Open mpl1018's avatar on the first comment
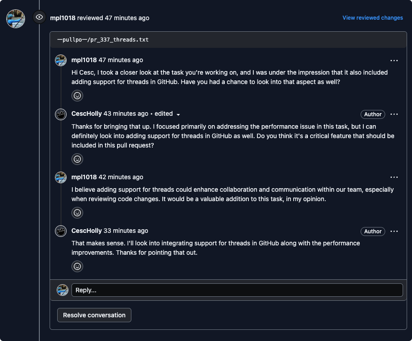412x341 pixels. (60, 60)
